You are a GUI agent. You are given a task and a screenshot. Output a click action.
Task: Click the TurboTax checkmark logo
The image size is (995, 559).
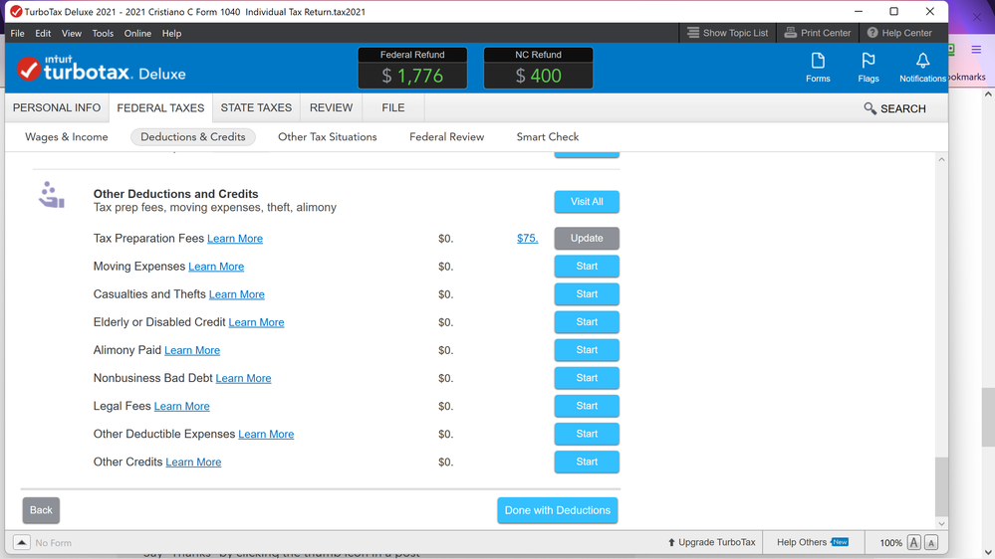click(28, 69)
